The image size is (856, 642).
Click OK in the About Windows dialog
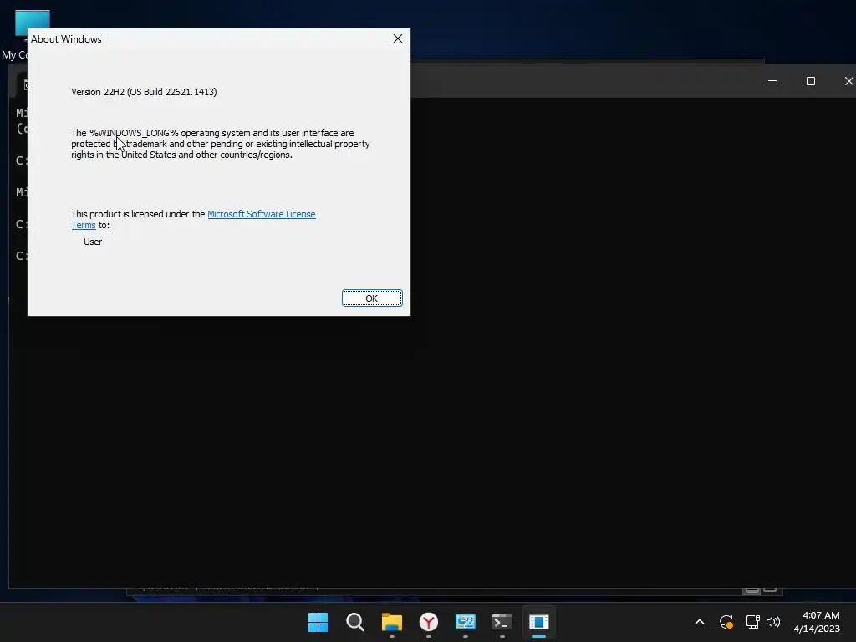(372, 298)
